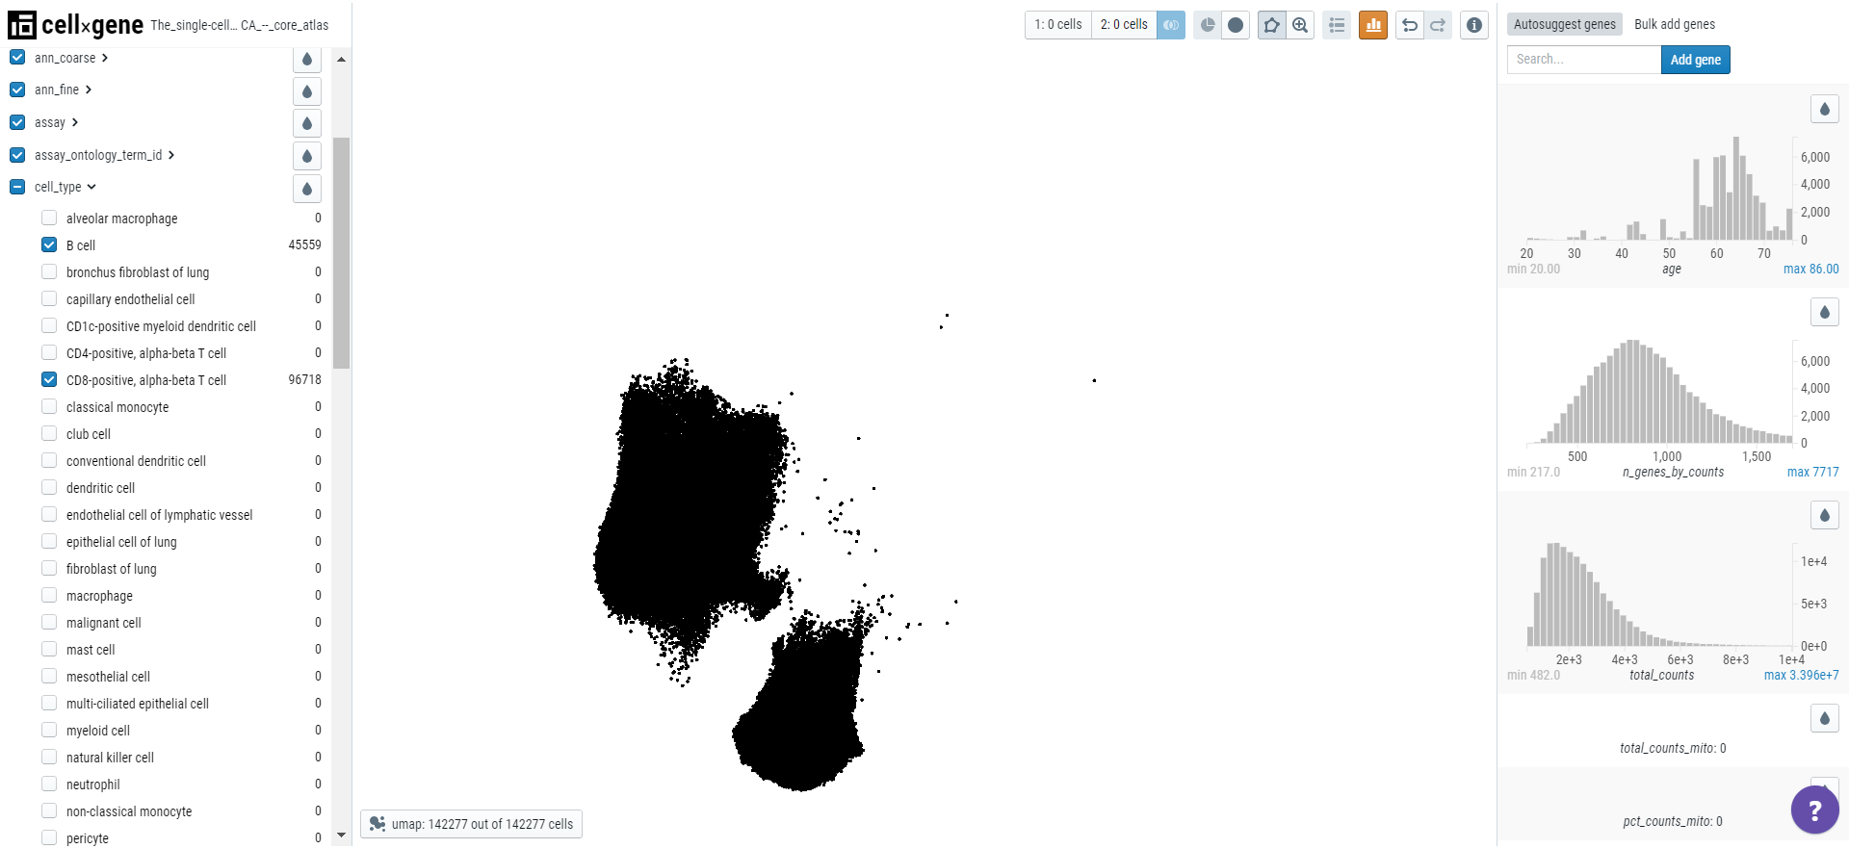Select the lasso selection tool
Viewport: 1849px width, 849px height.
[1272, 25]
